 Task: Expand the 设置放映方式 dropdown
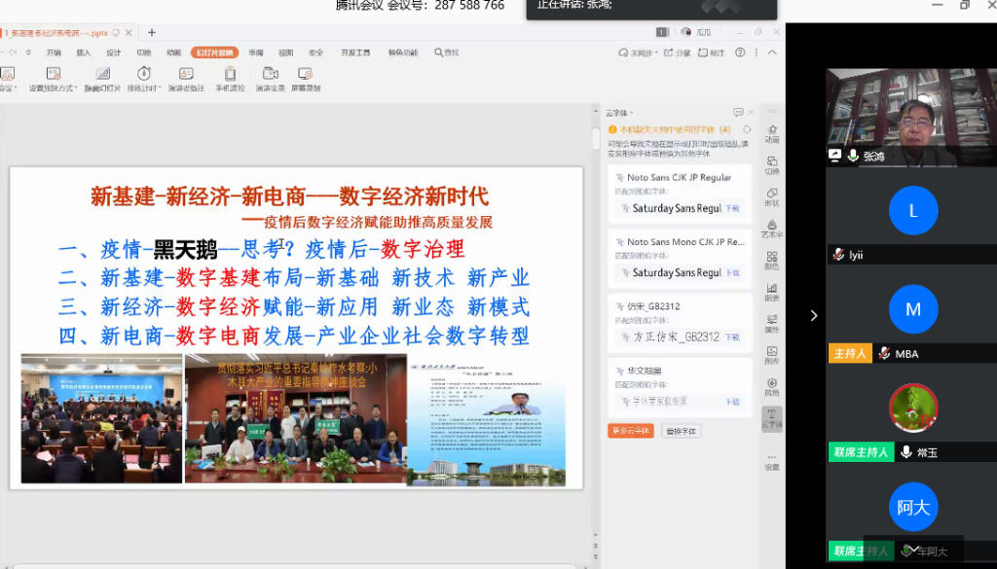[75, 89]
